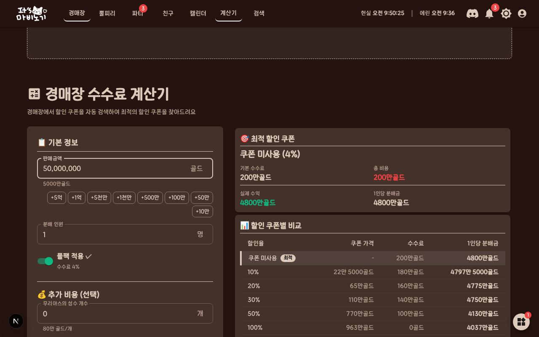Toggle the theme brightness icon
The image size is (539, 337).
506,13
